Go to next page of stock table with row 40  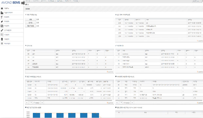[132, 103]
